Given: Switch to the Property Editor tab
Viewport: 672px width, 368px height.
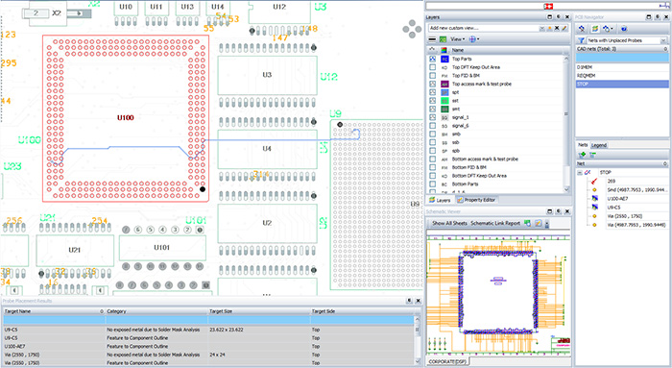Looking at the screenshot, I should (x=476, y=200).
